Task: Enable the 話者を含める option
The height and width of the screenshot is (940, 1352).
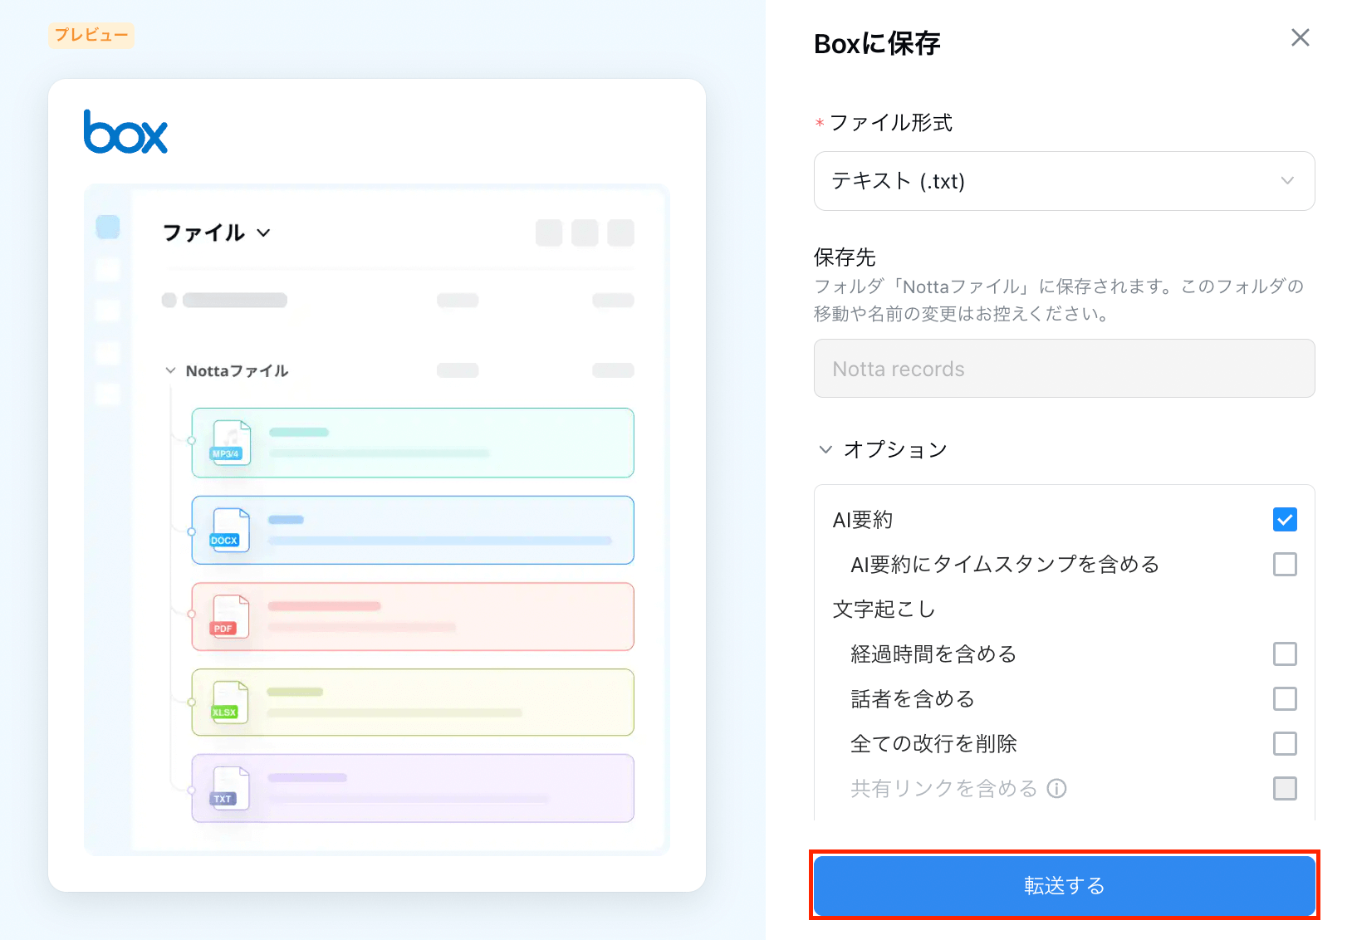Action: point(1285,698)
